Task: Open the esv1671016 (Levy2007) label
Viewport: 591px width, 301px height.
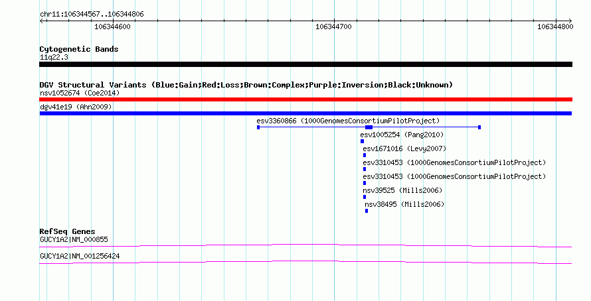Action: tap(404, 149)
